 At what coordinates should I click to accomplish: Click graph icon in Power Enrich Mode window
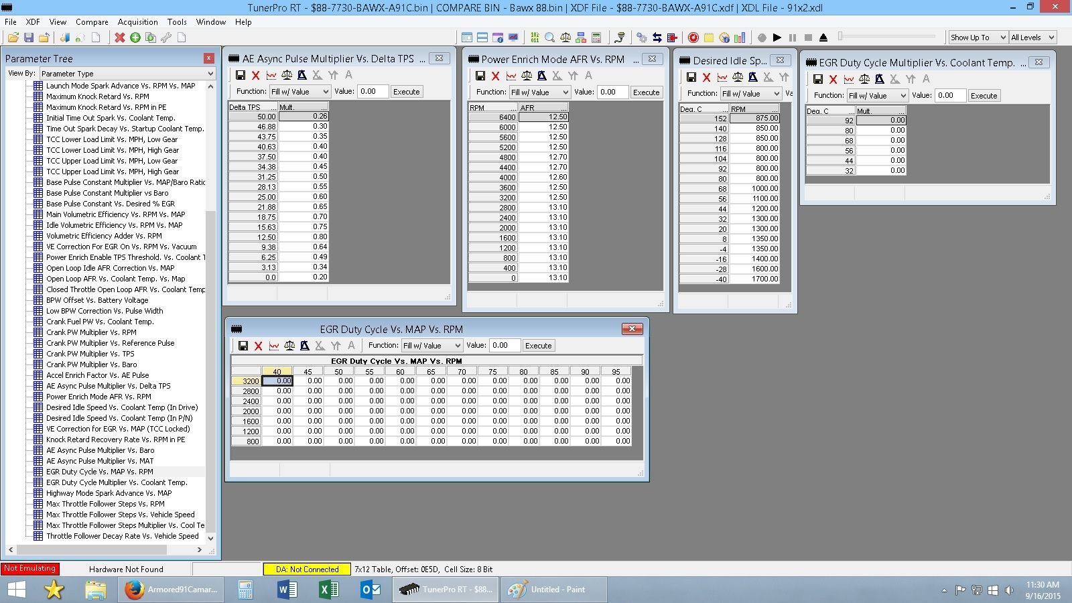511,76
